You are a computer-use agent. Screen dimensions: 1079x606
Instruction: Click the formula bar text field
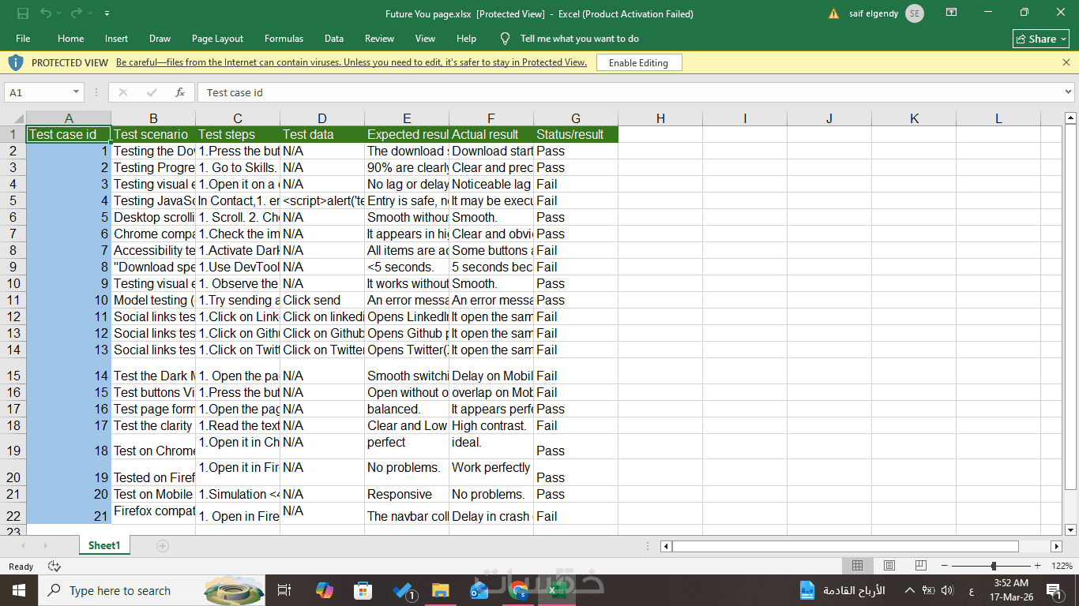click(630, 92)
